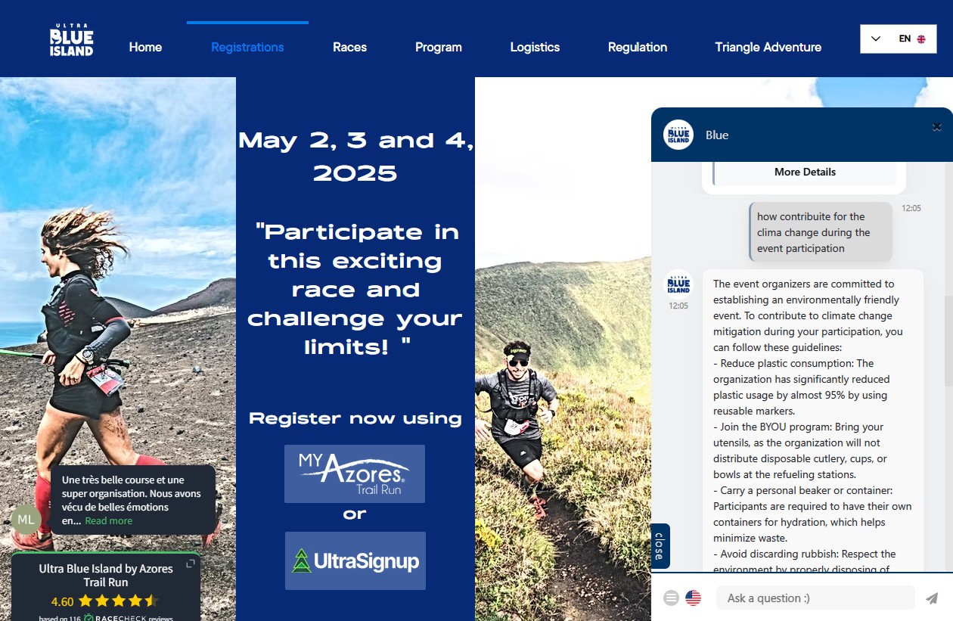Click the "Une très belle course" review text
This screenshot has height=621, width=953.
pyautogui.click(x=132, y=500)
